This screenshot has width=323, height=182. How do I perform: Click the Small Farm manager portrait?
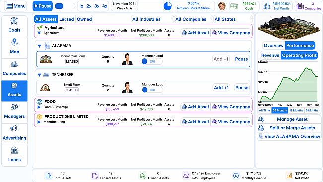click(128, 88)
